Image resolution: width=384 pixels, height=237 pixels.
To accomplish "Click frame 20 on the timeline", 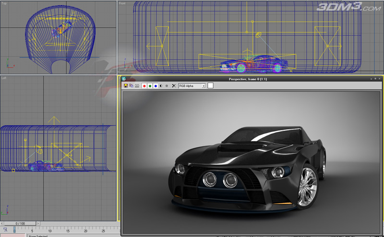I will (x=85, y=231).
